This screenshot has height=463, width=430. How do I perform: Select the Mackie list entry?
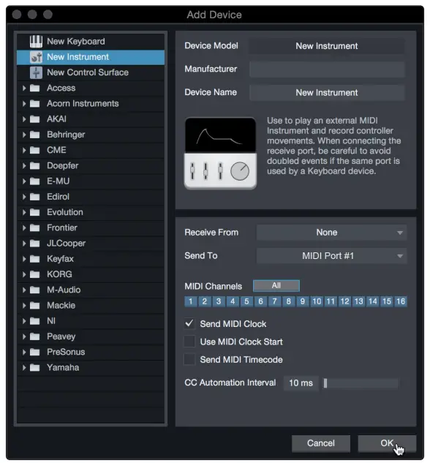click(91, 305)
